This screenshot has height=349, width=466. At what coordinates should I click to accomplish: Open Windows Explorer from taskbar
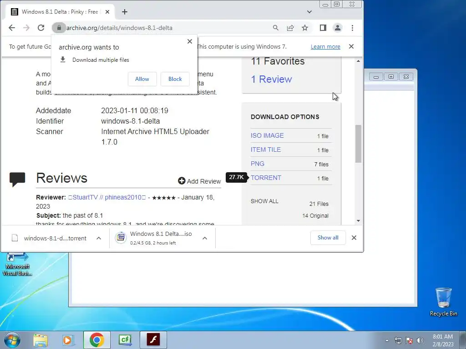pyautogui.click(x=41, y=340)
